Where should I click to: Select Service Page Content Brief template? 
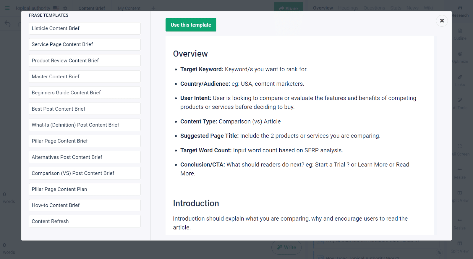tap(85, 44)
